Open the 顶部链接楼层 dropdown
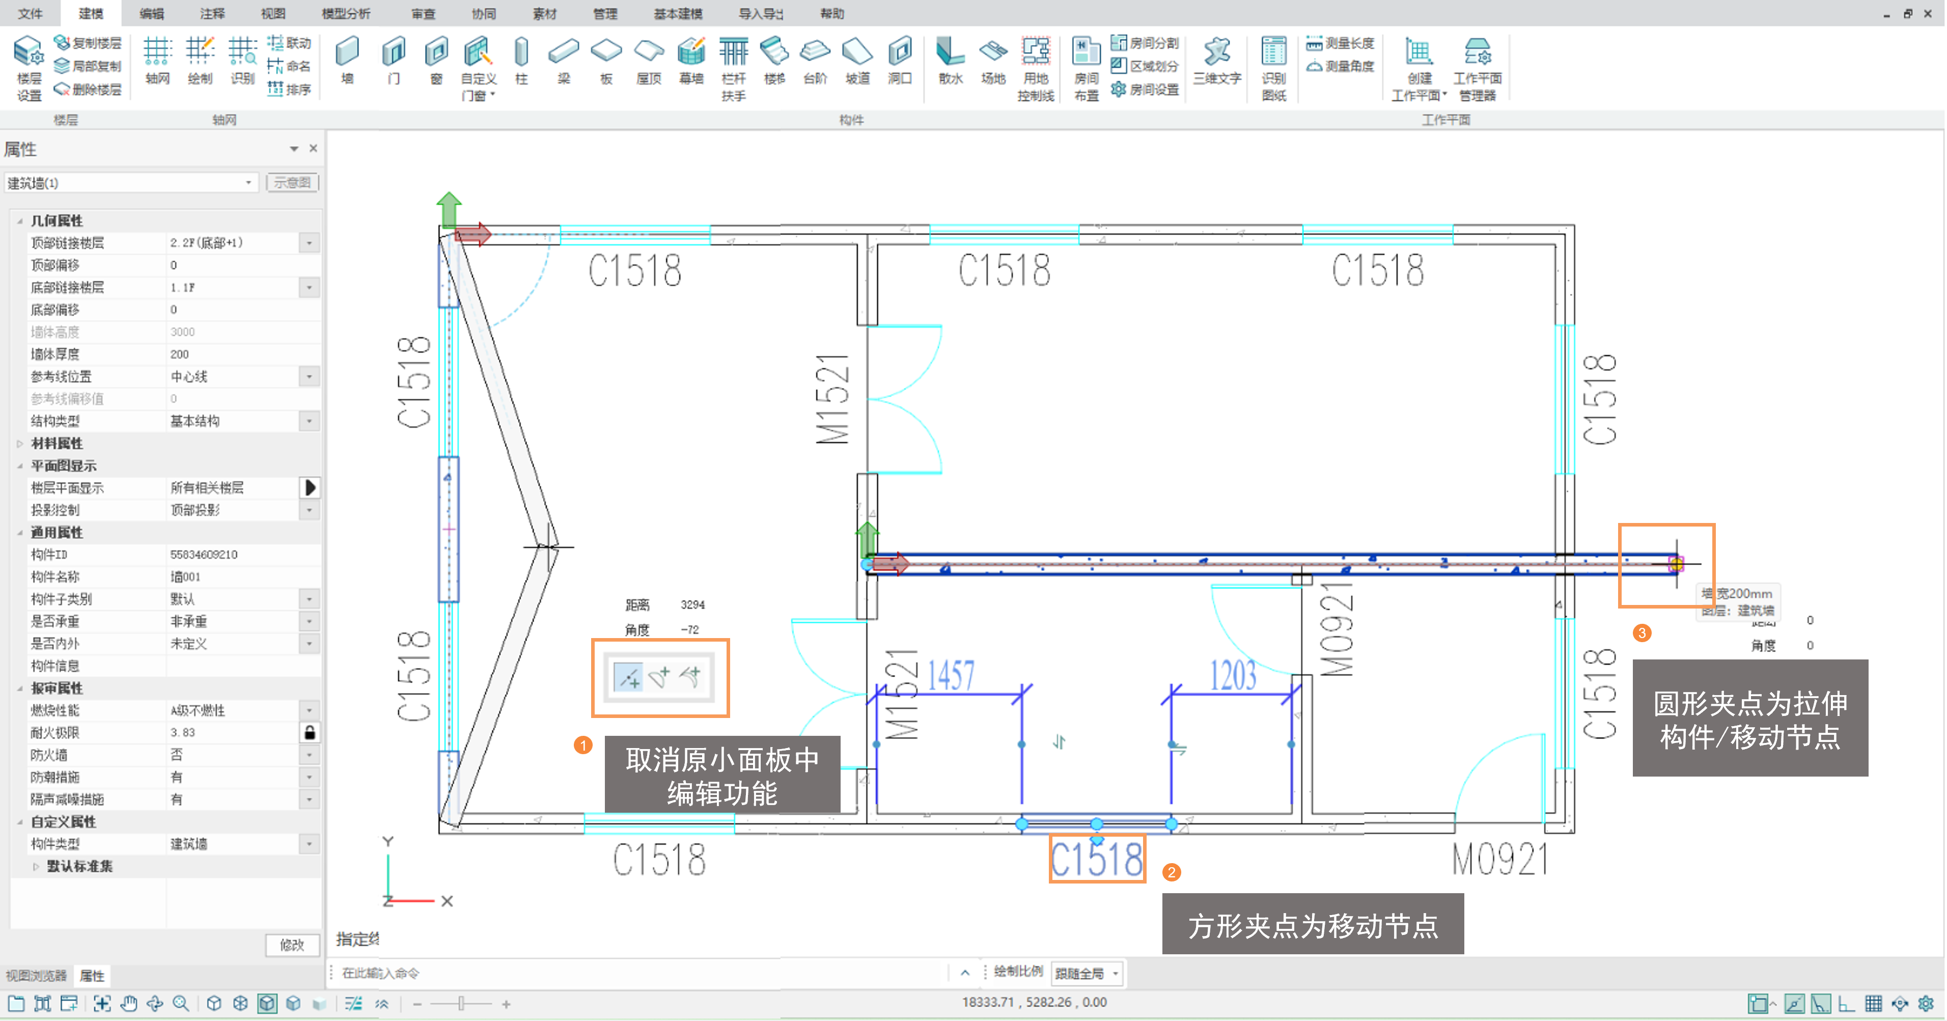 [309, 242]
